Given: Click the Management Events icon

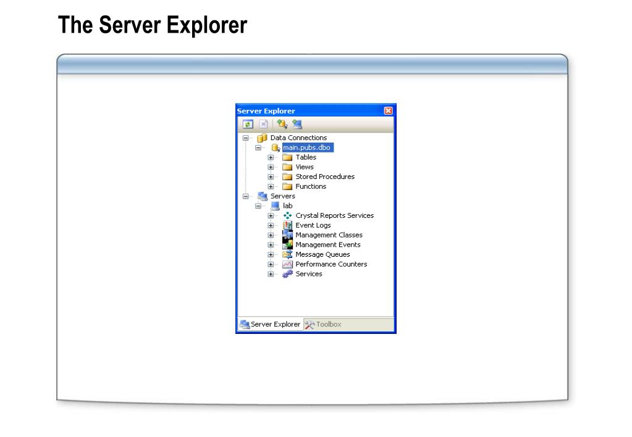Looking at the screenshot, I should pos(287,244).
